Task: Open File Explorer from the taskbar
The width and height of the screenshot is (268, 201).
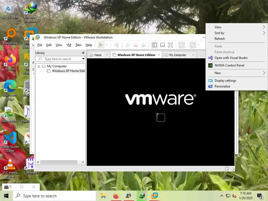Action: (x=103, y=196)
